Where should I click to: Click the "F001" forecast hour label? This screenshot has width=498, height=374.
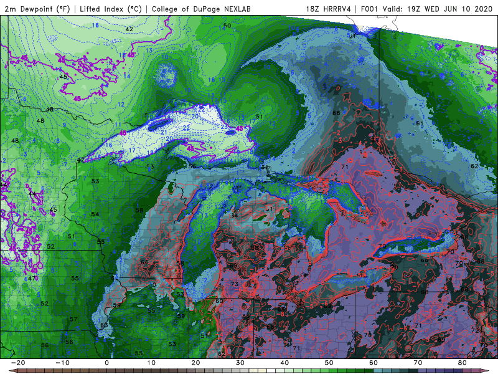click(370, 9)
